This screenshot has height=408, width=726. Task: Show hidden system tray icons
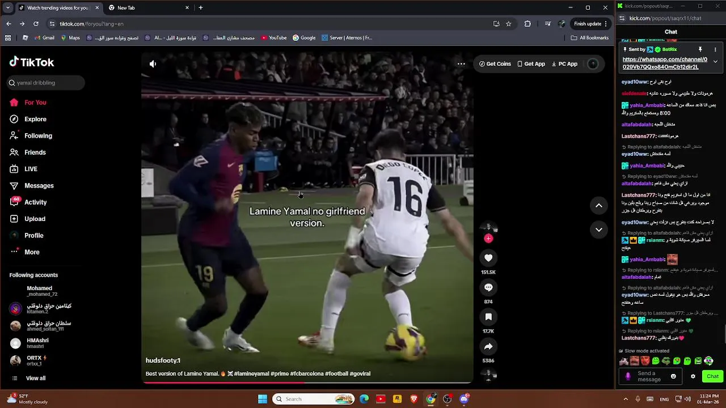point(626,399)
